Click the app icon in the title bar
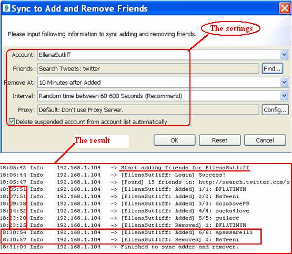Image resolution: width=292 pixels, height=254 pixels. [x=7, y=8]
